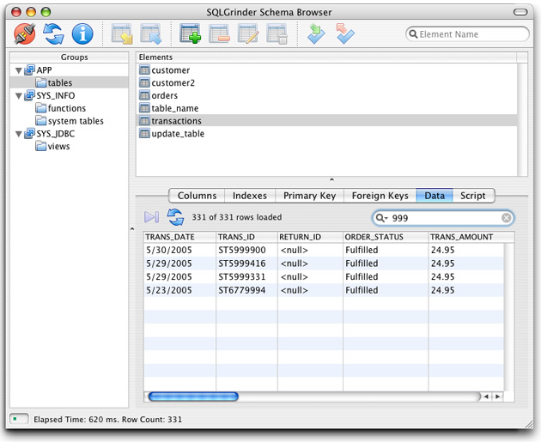
Task: Open the blue info icon
Action: point(82,33)
